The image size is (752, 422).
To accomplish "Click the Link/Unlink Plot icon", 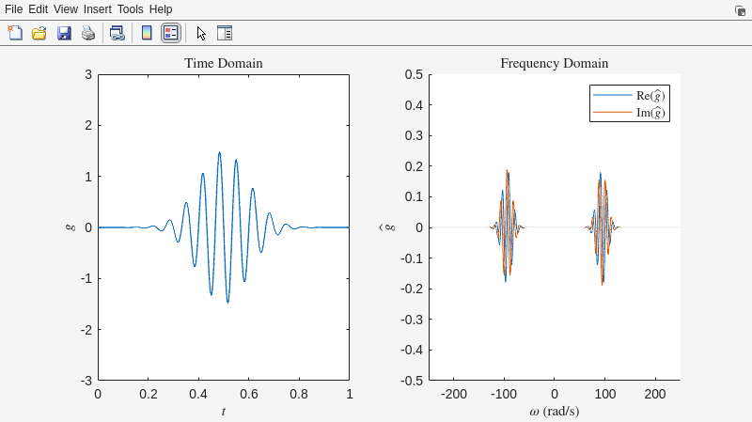I will (117, 33).
